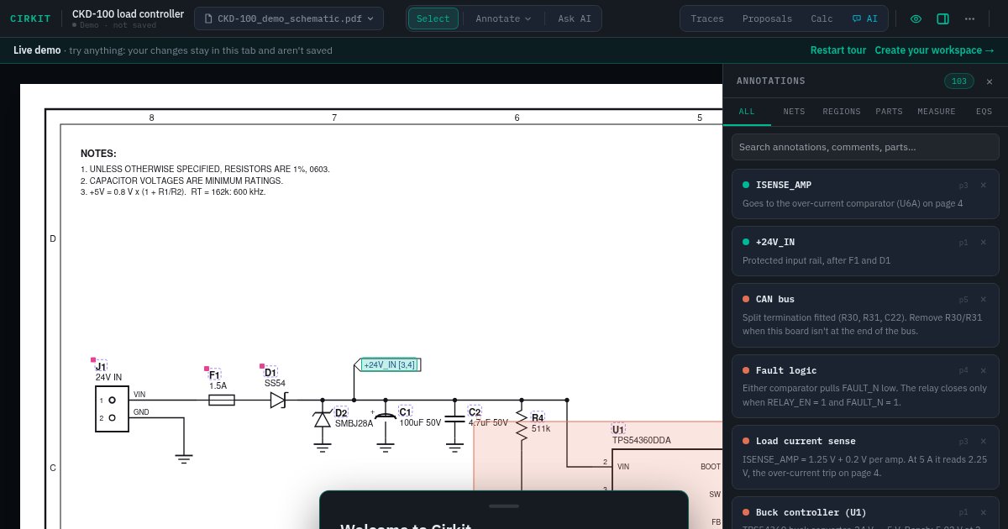Click the SS54 diode symbol
The image size is (1008, 529).
coord(279,401)
